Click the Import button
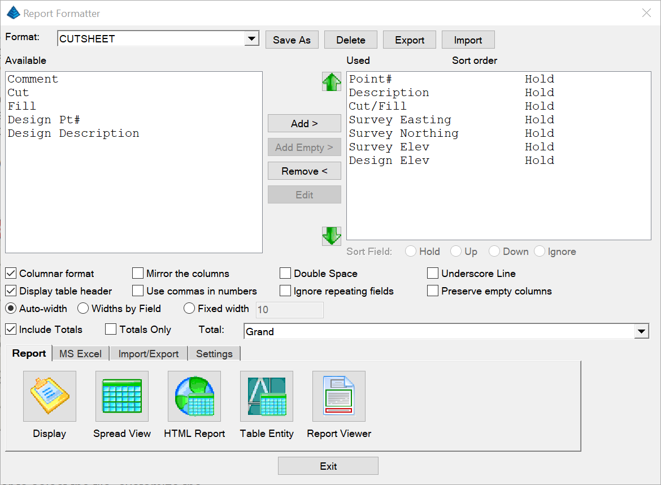The image size is (661, 485). pos(468,40)
